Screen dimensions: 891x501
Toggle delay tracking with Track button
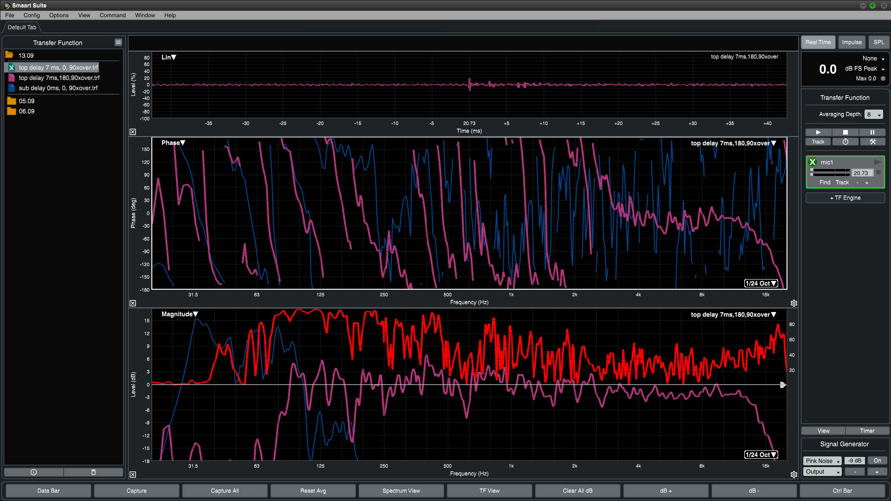[818, 142]
